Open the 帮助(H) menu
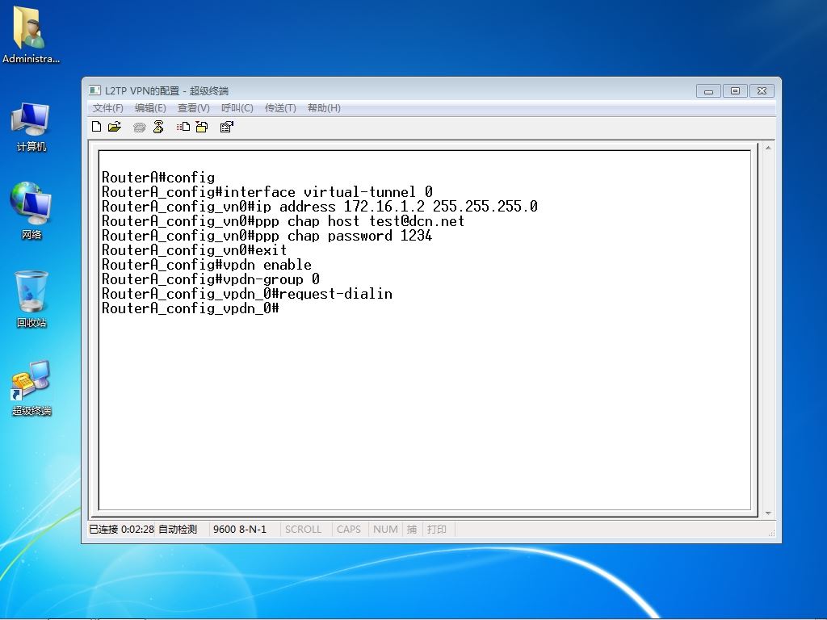 (x=324, y=108)
